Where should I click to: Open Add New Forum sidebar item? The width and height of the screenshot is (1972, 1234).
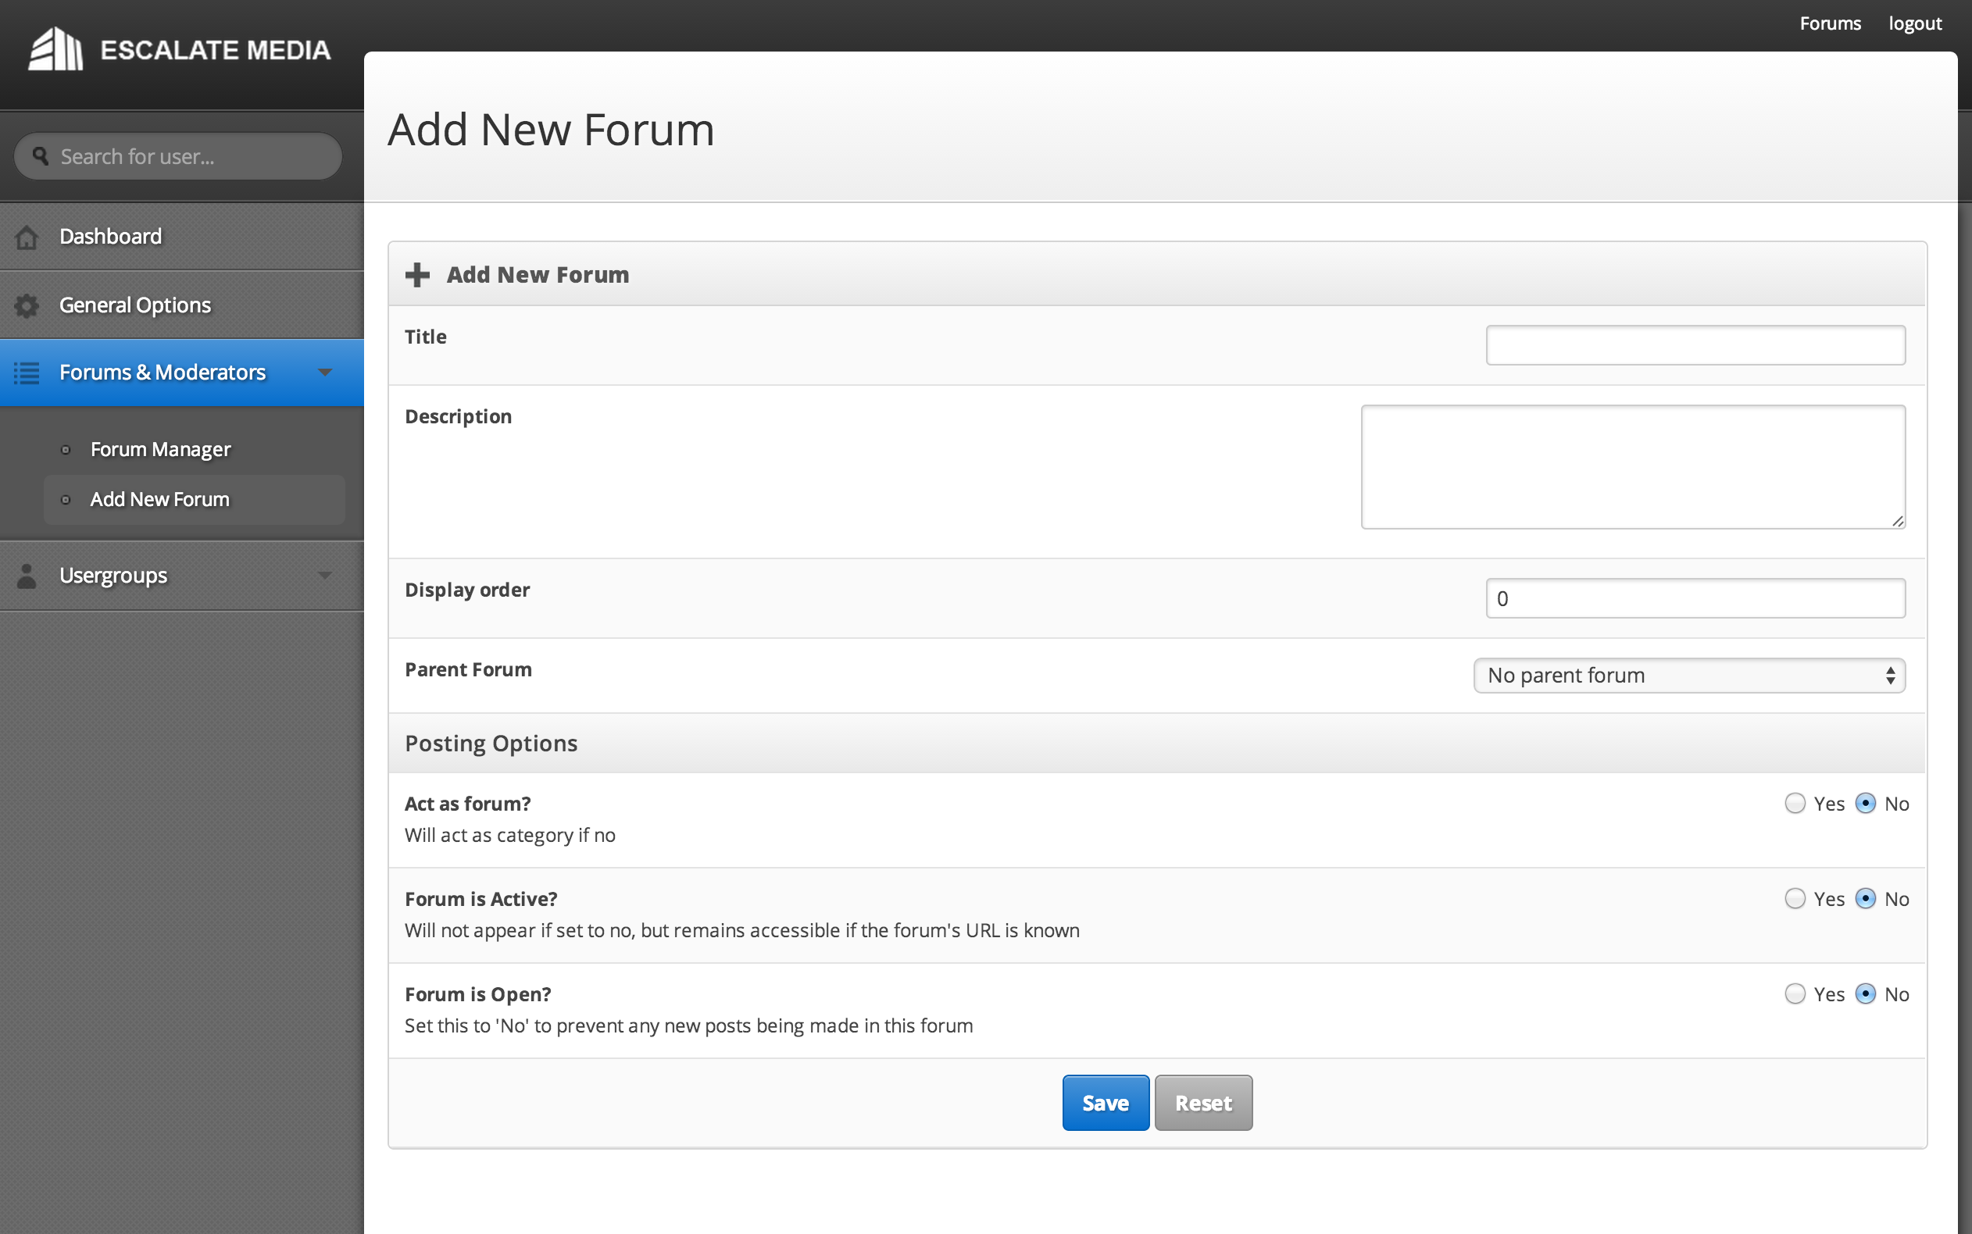(160, 500)
